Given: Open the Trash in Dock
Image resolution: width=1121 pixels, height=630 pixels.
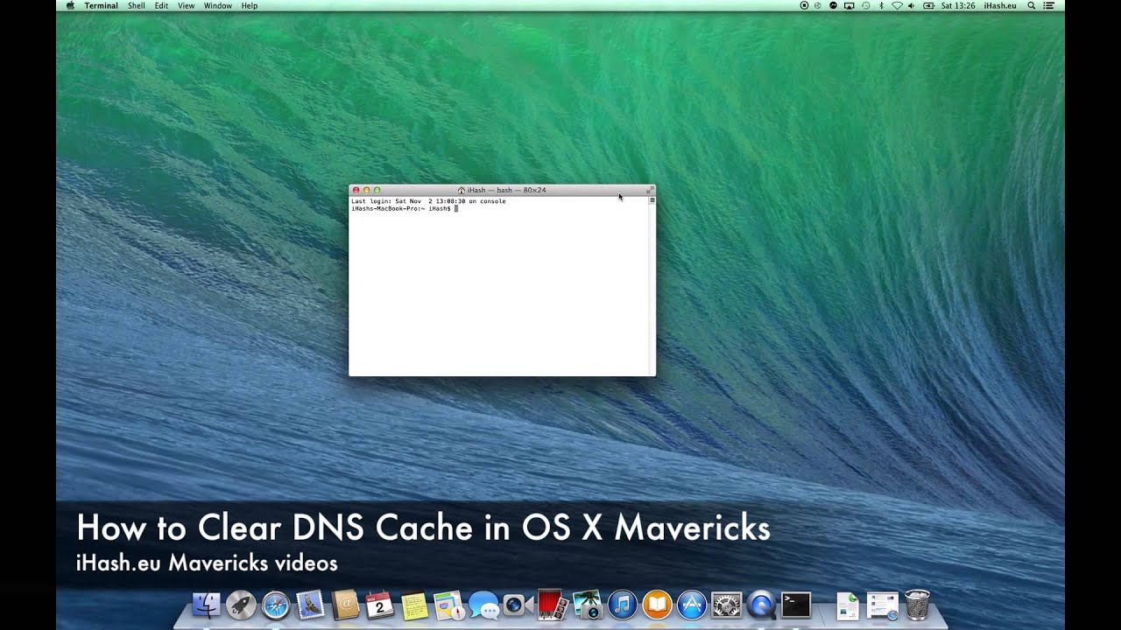Looking at the screenshot, I should 917,605.
